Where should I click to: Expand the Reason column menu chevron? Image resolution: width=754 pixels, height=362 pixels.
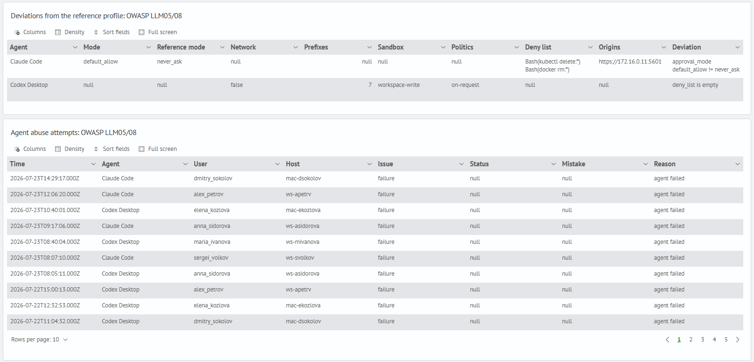pyautogui.click(x=738, y=164)
